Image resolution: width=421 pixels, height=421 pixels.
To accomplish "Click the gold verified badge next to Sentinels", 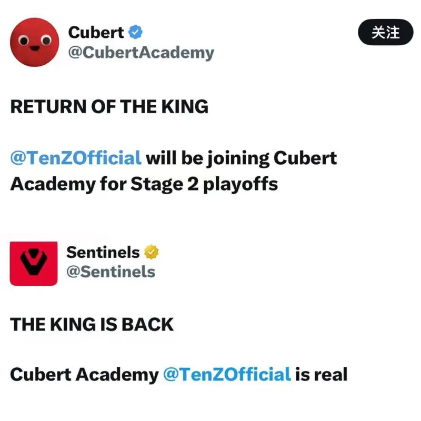I will [x=152, y=252].
